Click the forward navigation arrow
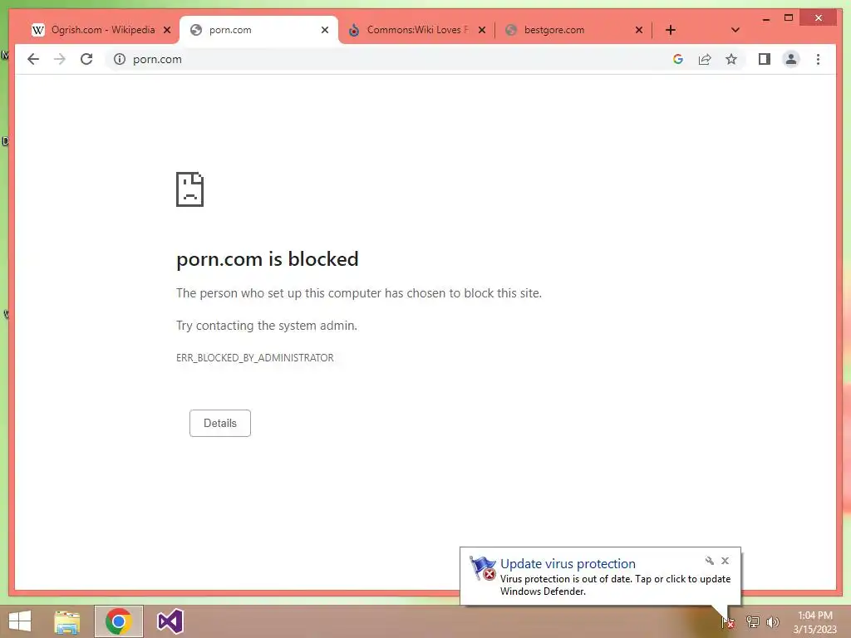Image resolution: width=851 pixels, height=638 pixels. [60, 59]
